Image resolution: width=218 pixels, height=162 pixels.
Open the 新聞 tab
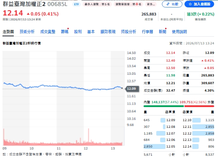pyautogui.click(x=162, y=32)
